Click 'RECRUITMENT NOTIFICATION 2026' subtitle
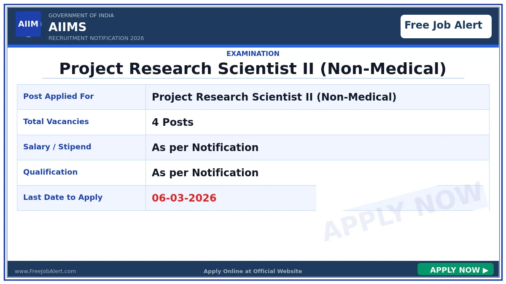This screenshot has height=284, width=506. (x=96, y=38)
